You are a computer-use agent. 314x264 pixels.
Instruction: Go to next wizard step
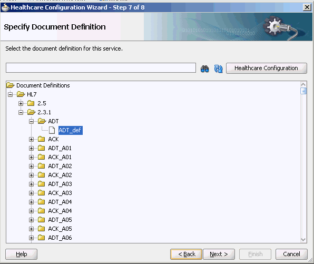point(219,254)
